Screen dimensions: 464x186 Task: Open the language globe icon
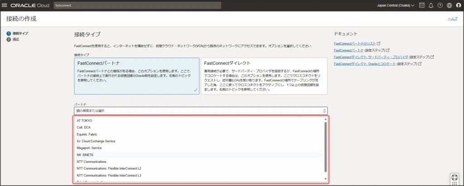(449, 5)
